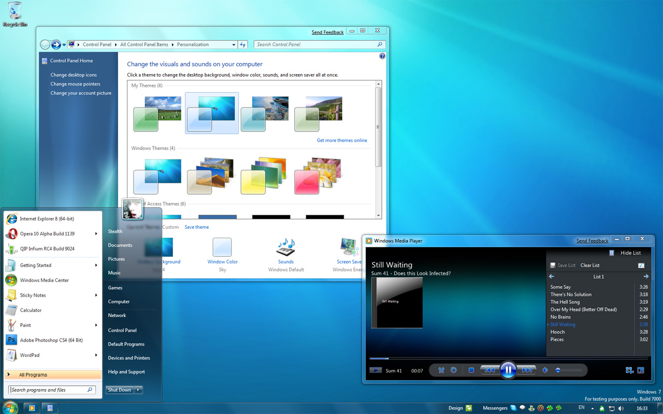Select the pink flowers Windows theme
This screenshot has width=663, height=414.
[x=319, y=176]
